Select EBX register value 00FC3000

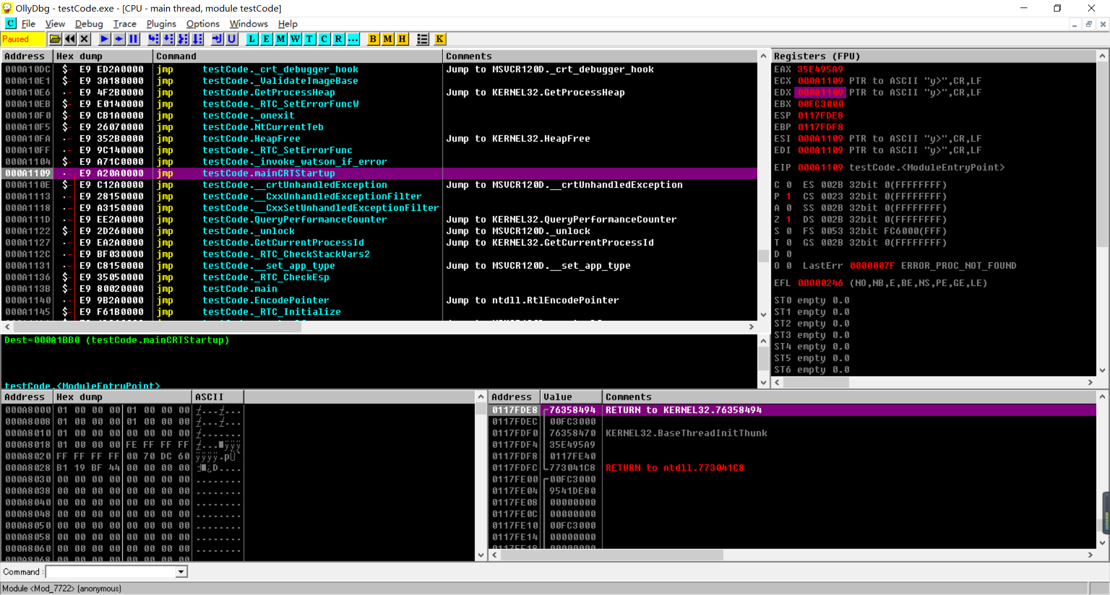820,104
